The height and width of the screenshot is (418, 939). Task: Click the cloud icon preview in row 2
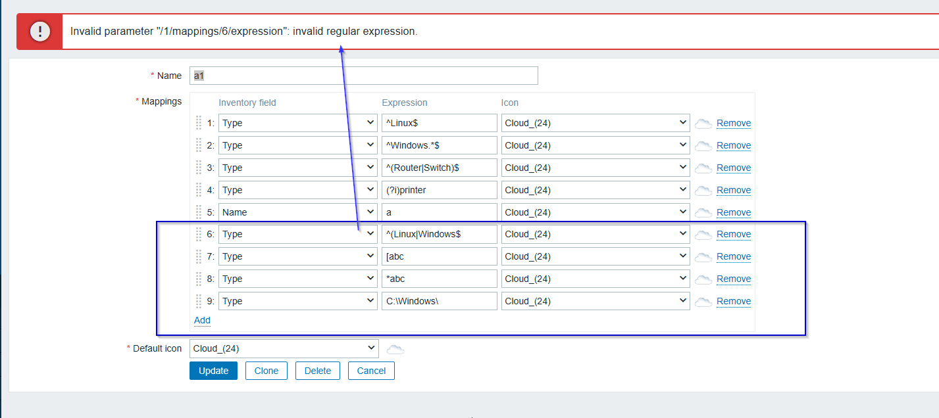(703, 145)
